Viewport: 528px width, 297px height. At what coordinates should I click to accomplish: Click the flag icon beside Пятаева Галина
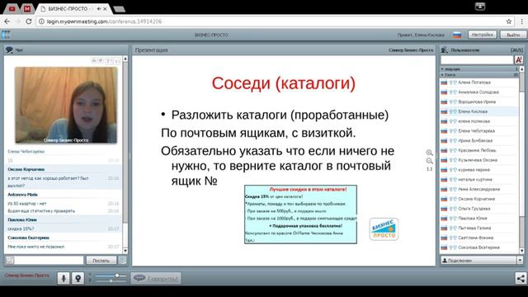coord(444,228)
